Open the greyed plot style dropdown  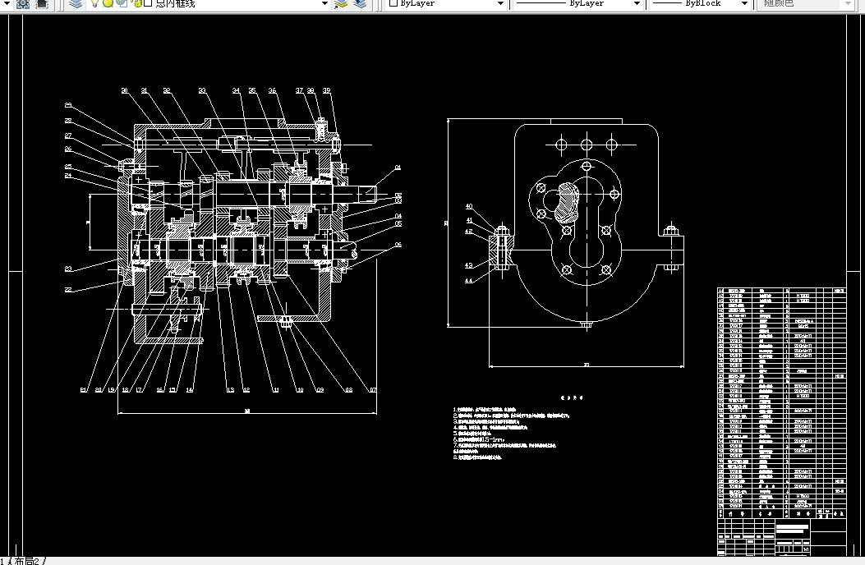coord(849,4)
